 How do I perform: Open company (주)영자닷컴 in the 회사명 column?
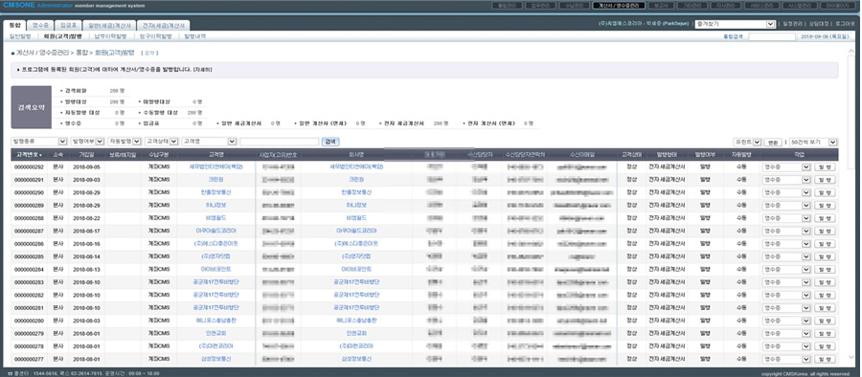(x=356, y=256)
